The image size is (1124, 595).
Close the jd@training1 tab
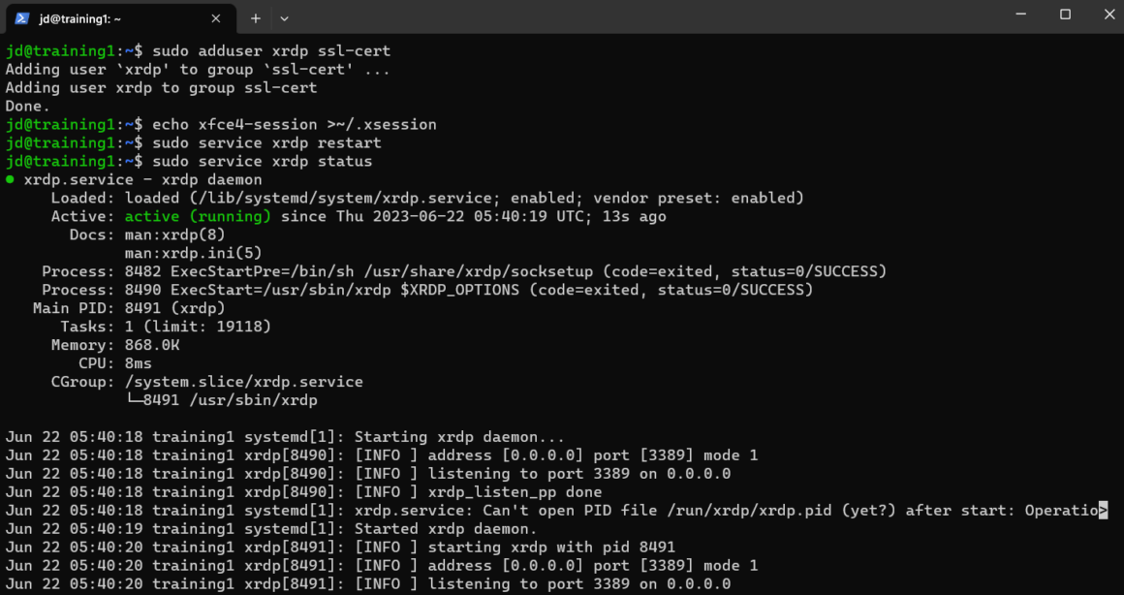tap(215, 17)
